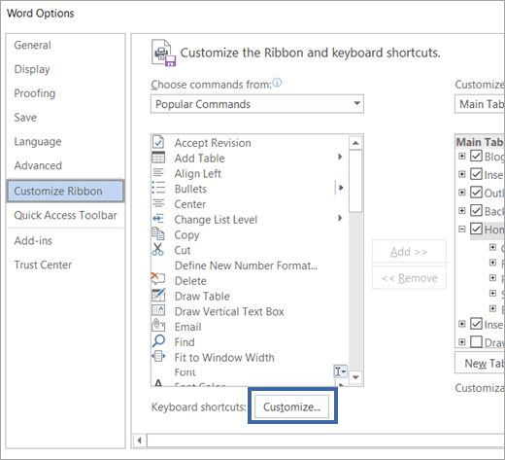Open the Bullets submenu arrow
The width and height of the screenshot is (505, 460).
coord(340,188)
